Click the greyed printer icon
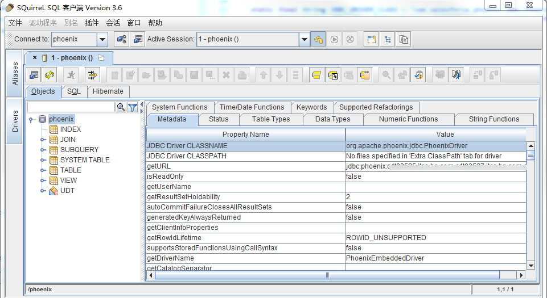Viewport: 547px width, 298px height. 242,75
